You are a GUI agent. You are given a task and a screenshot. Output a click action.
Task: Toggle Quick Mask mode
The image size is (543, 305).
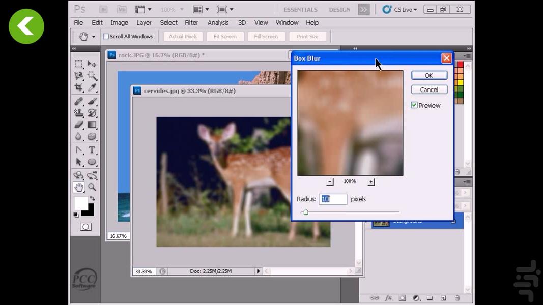point(85,226)
